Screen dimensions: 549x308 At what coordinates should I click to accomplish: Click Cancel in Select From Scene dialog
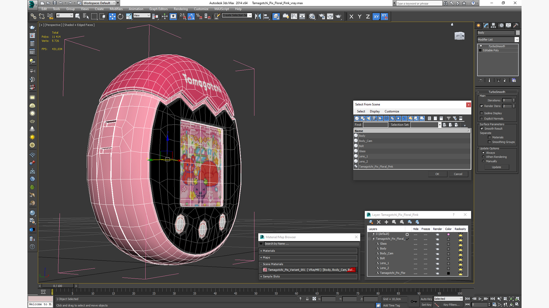458,174
